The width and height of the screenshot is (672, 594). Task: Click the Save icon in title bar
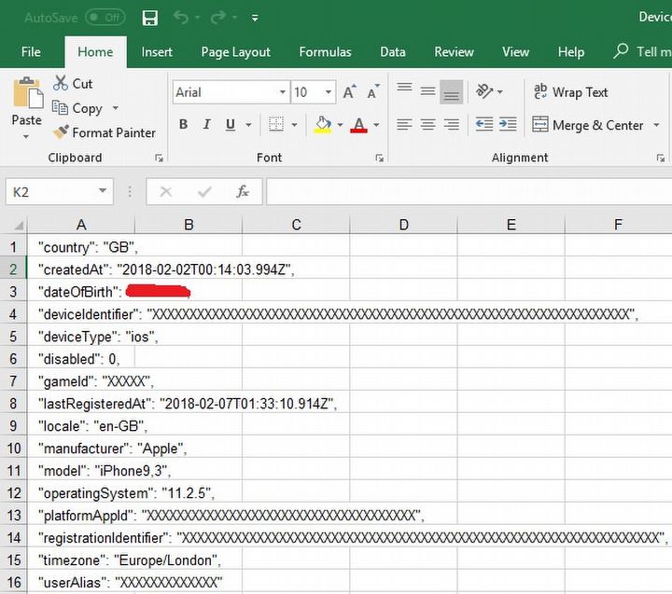point(149,18)
